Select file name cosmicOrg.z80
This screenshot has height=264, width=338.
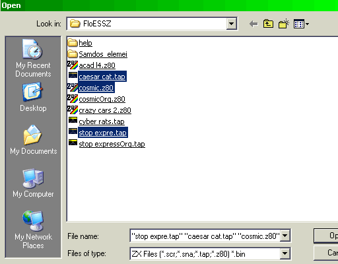tap(102, 99)
